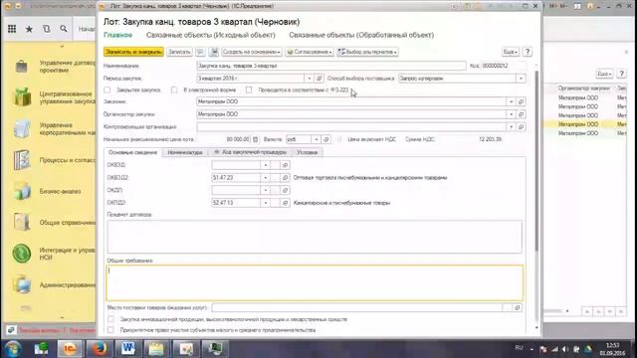637x358 pixels.
Task: Tick Закупка инновационной продукции checkbox
Action: pos(110,319)
